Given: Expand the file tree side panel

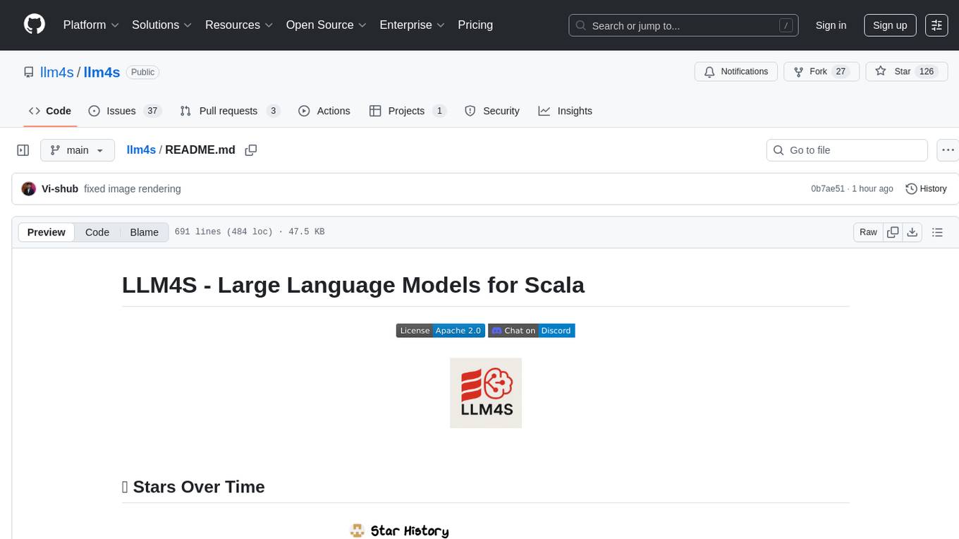Looking at the screenshot, I should pyautogui.click(x=23, y=150).
